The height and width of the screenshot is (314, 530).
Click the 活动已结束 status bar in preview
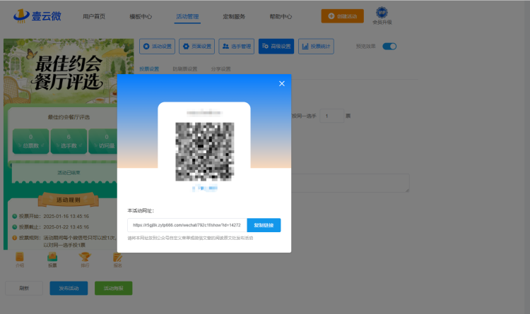point(64,173)
